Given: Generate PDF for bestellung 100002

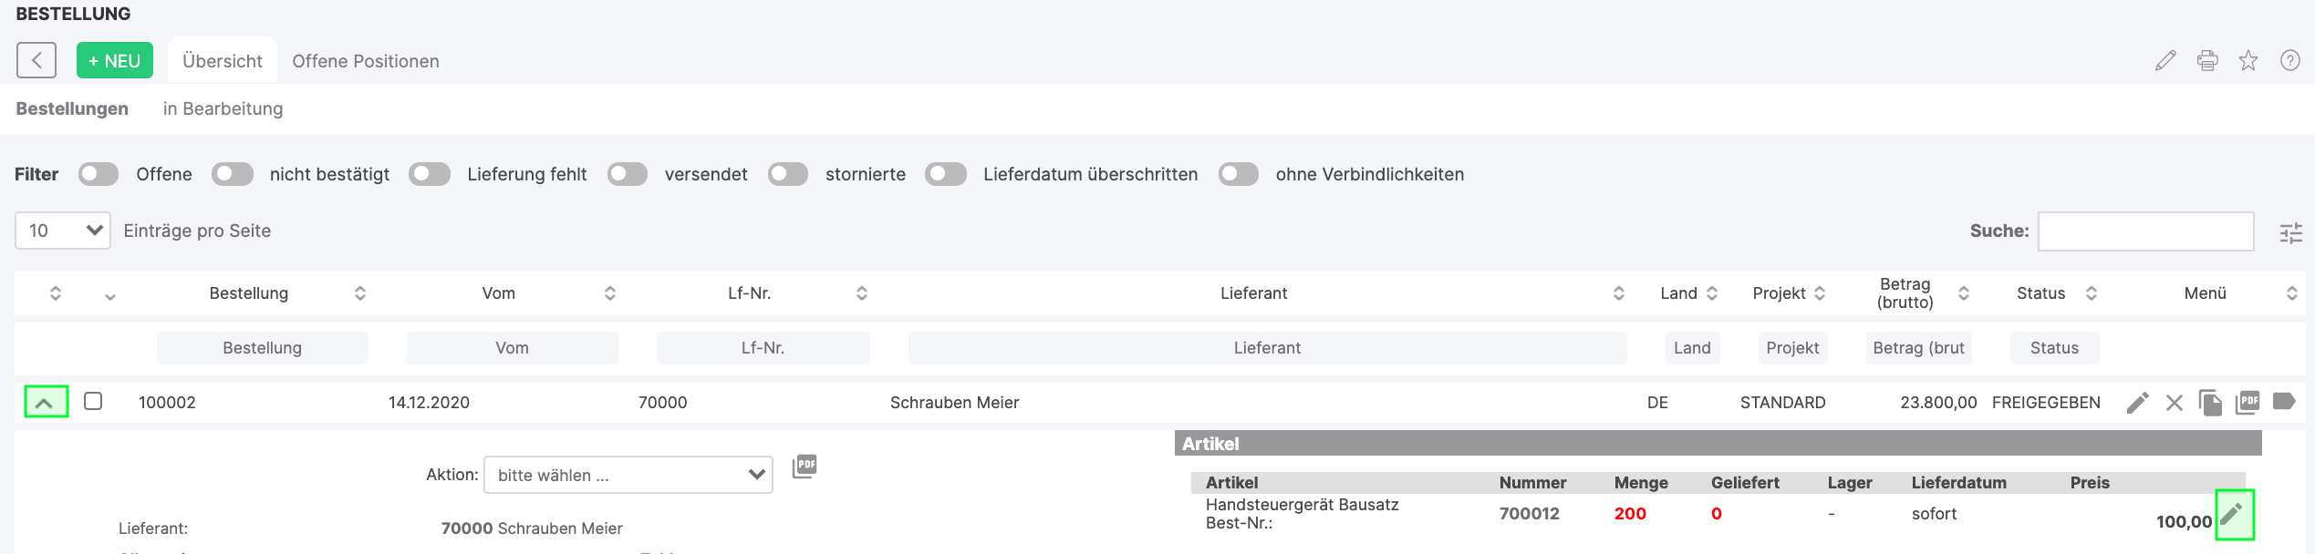Looking at the screenshot, I should pos(2248,402).
